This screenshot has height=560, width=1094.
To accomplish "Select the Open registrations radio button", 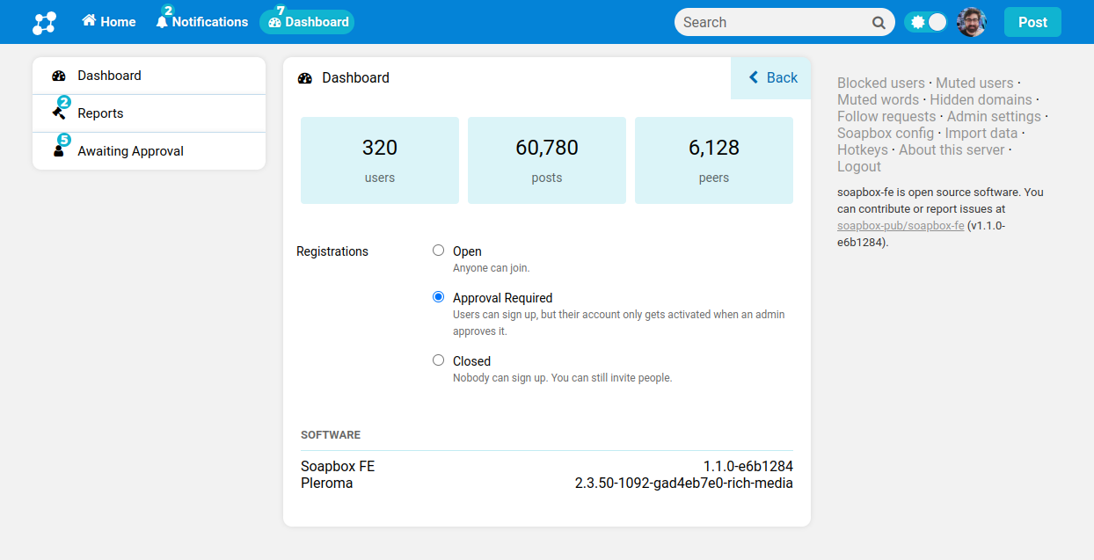I will [x=438, y=251].
